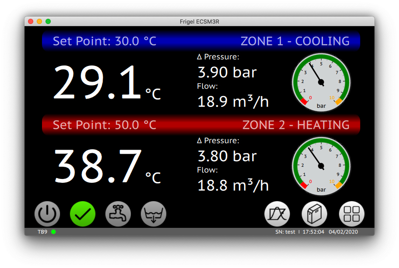
Task: Minimize the window with yellow button
Action: tap(39, 21)
